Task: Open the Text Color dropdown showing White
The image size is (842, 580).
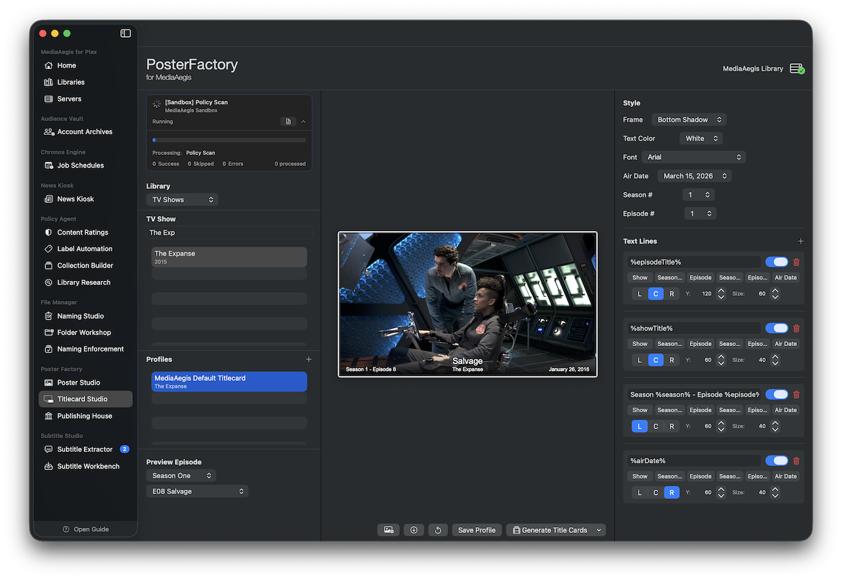Action: click(x=701, y=139)
